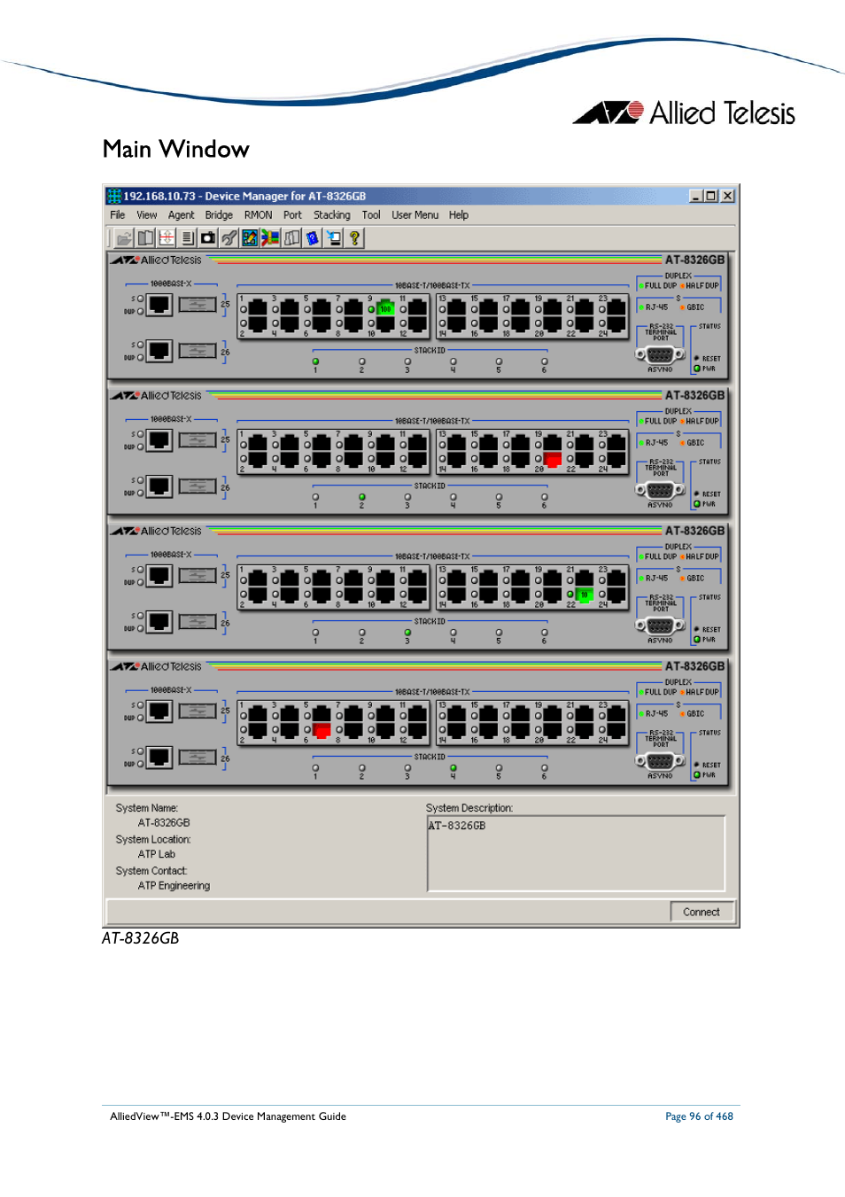This screenshot has width=845, height=1197.
Task: Open the Agent menu
Action: pyautogui.click(x=182, y=215)
